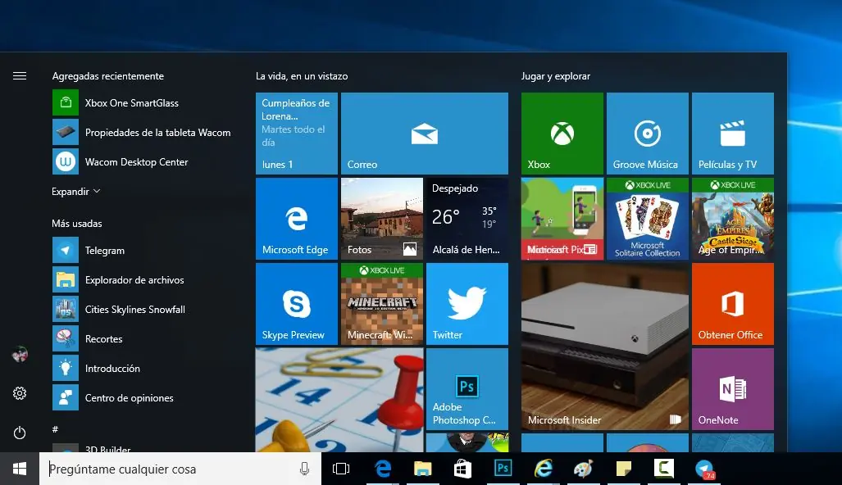Open the Xbox app tile

[562, 134]
